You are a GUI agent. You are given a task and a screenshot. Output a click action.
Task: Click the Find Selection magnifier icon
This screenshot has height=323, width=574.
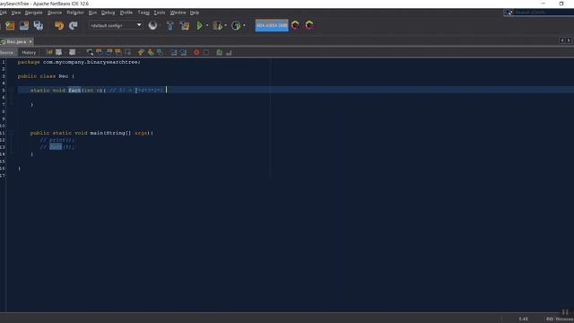[90, 52]
